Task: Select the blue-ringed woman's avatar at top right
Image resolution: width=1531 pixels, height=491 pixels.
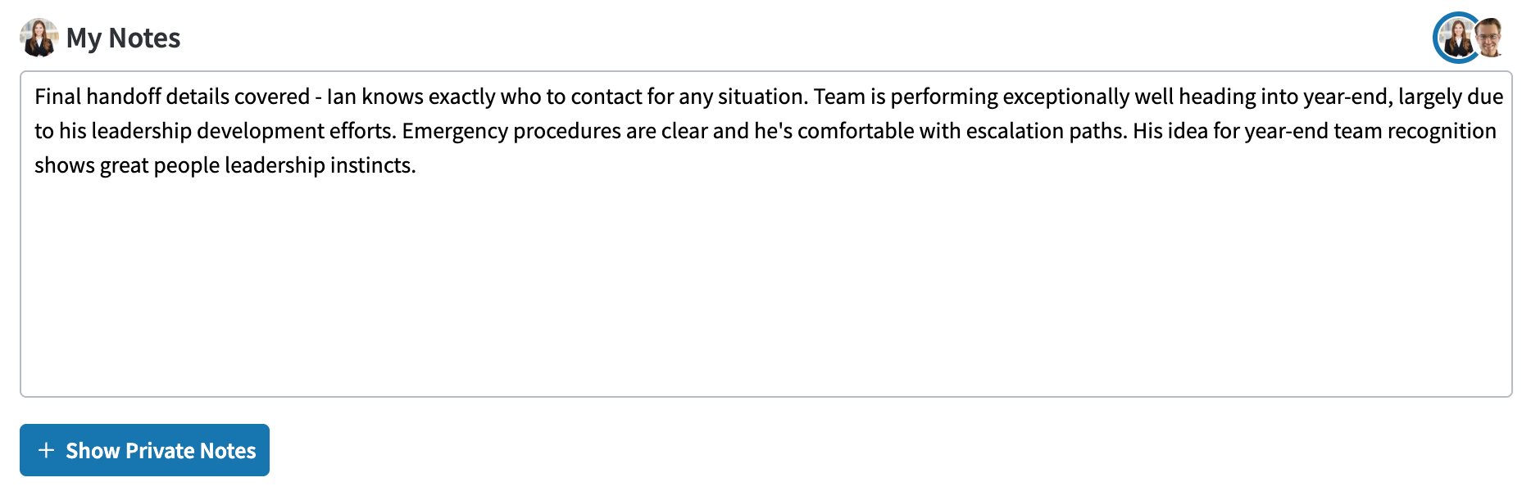Action: point(1457,38)
